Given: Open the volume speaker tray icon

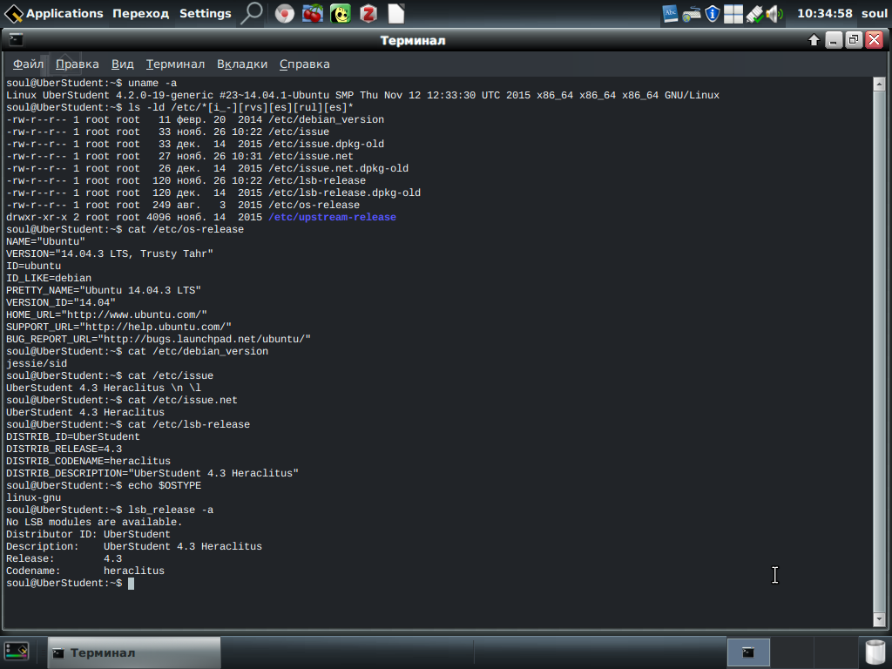Looking at the screenshot, I should point(774,14).
